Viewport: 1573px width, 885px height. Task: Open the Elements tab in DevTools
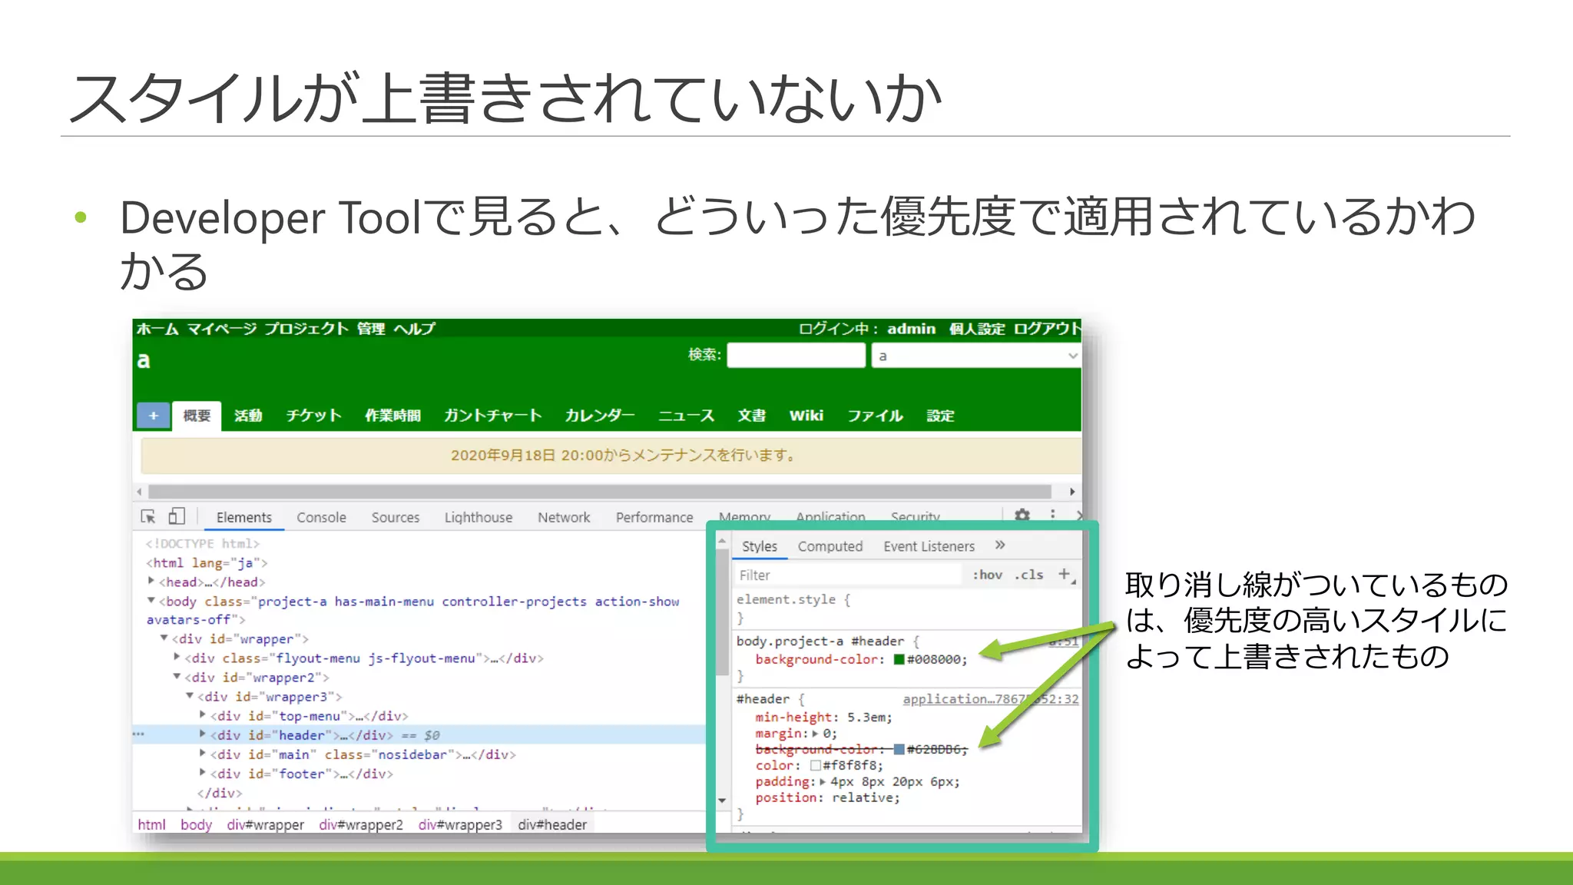244,518
